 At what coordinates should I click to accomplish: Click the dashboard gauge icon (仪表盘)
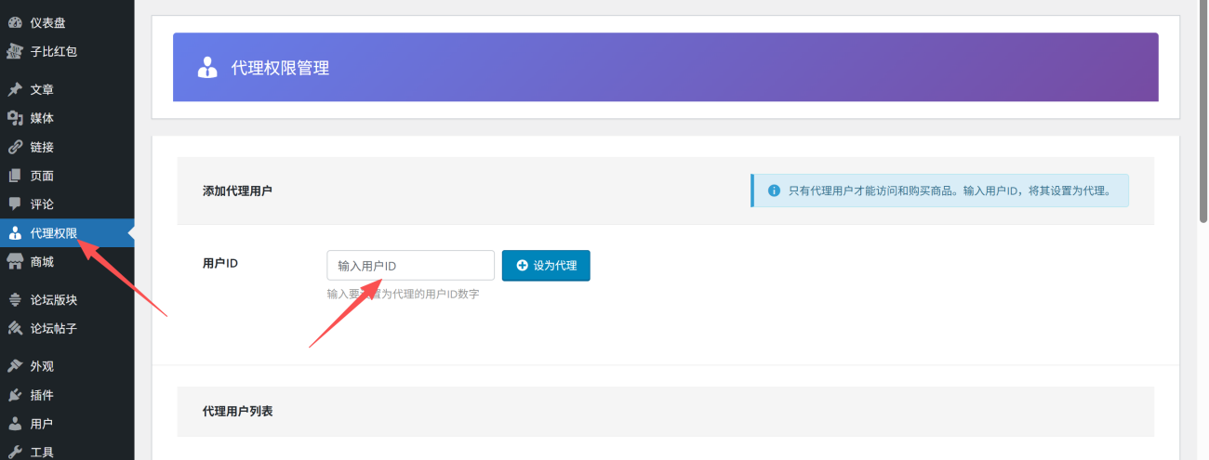[x=15, y=23]
